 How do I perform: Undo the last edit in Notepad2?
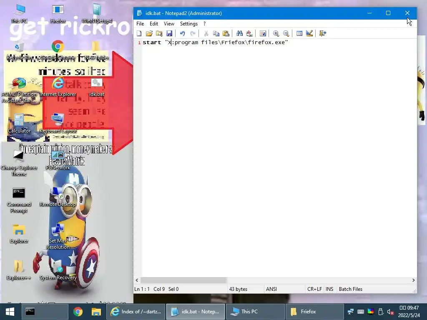(x=183, y=33)
